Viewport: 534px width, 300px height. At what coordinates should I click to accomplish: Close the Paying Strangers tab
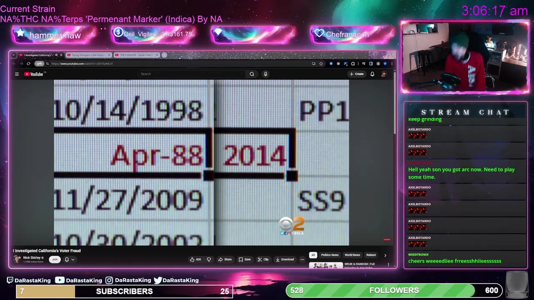[x=109, y=55]
